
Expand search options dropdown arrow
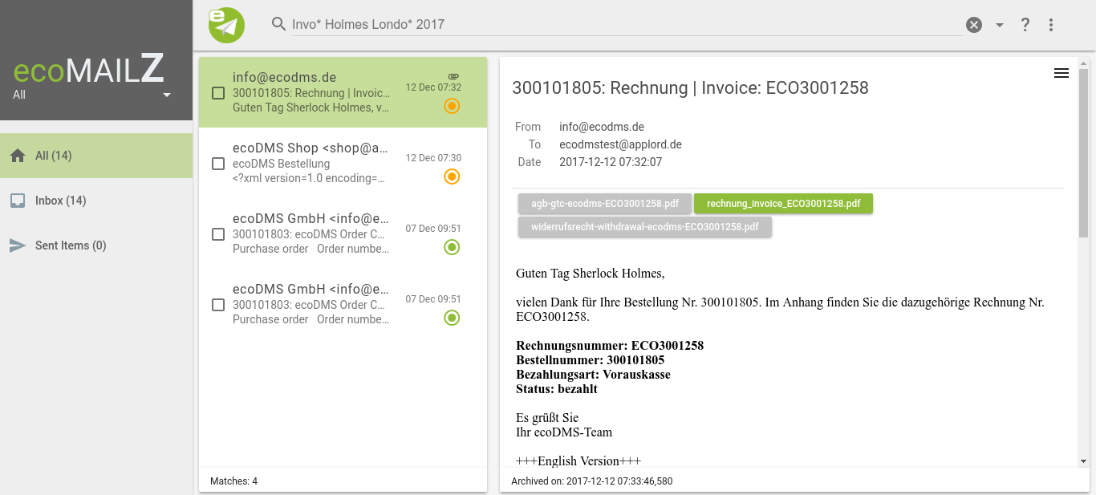1000,25
